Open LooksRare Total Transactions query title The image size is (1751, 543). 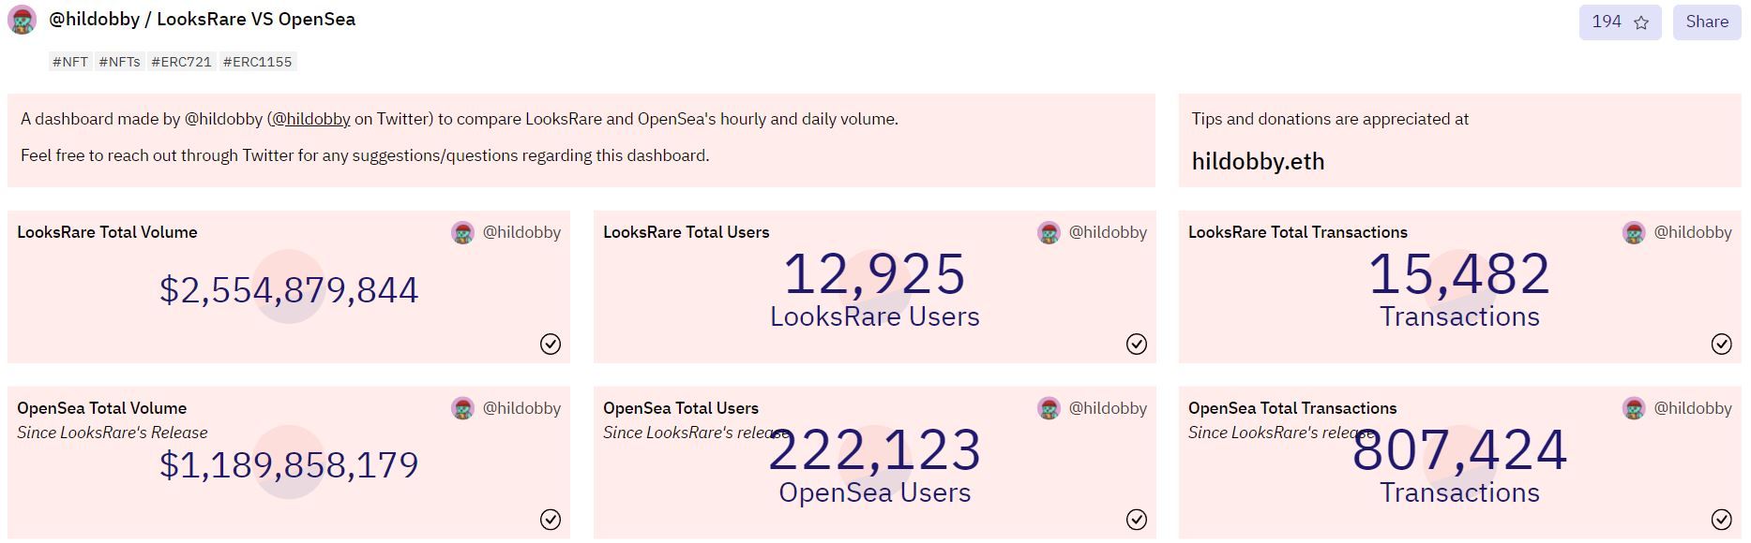coord(1297,232)
